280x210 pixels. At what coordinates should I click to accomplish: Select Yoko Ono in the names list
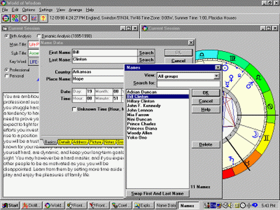coord(158,137)
